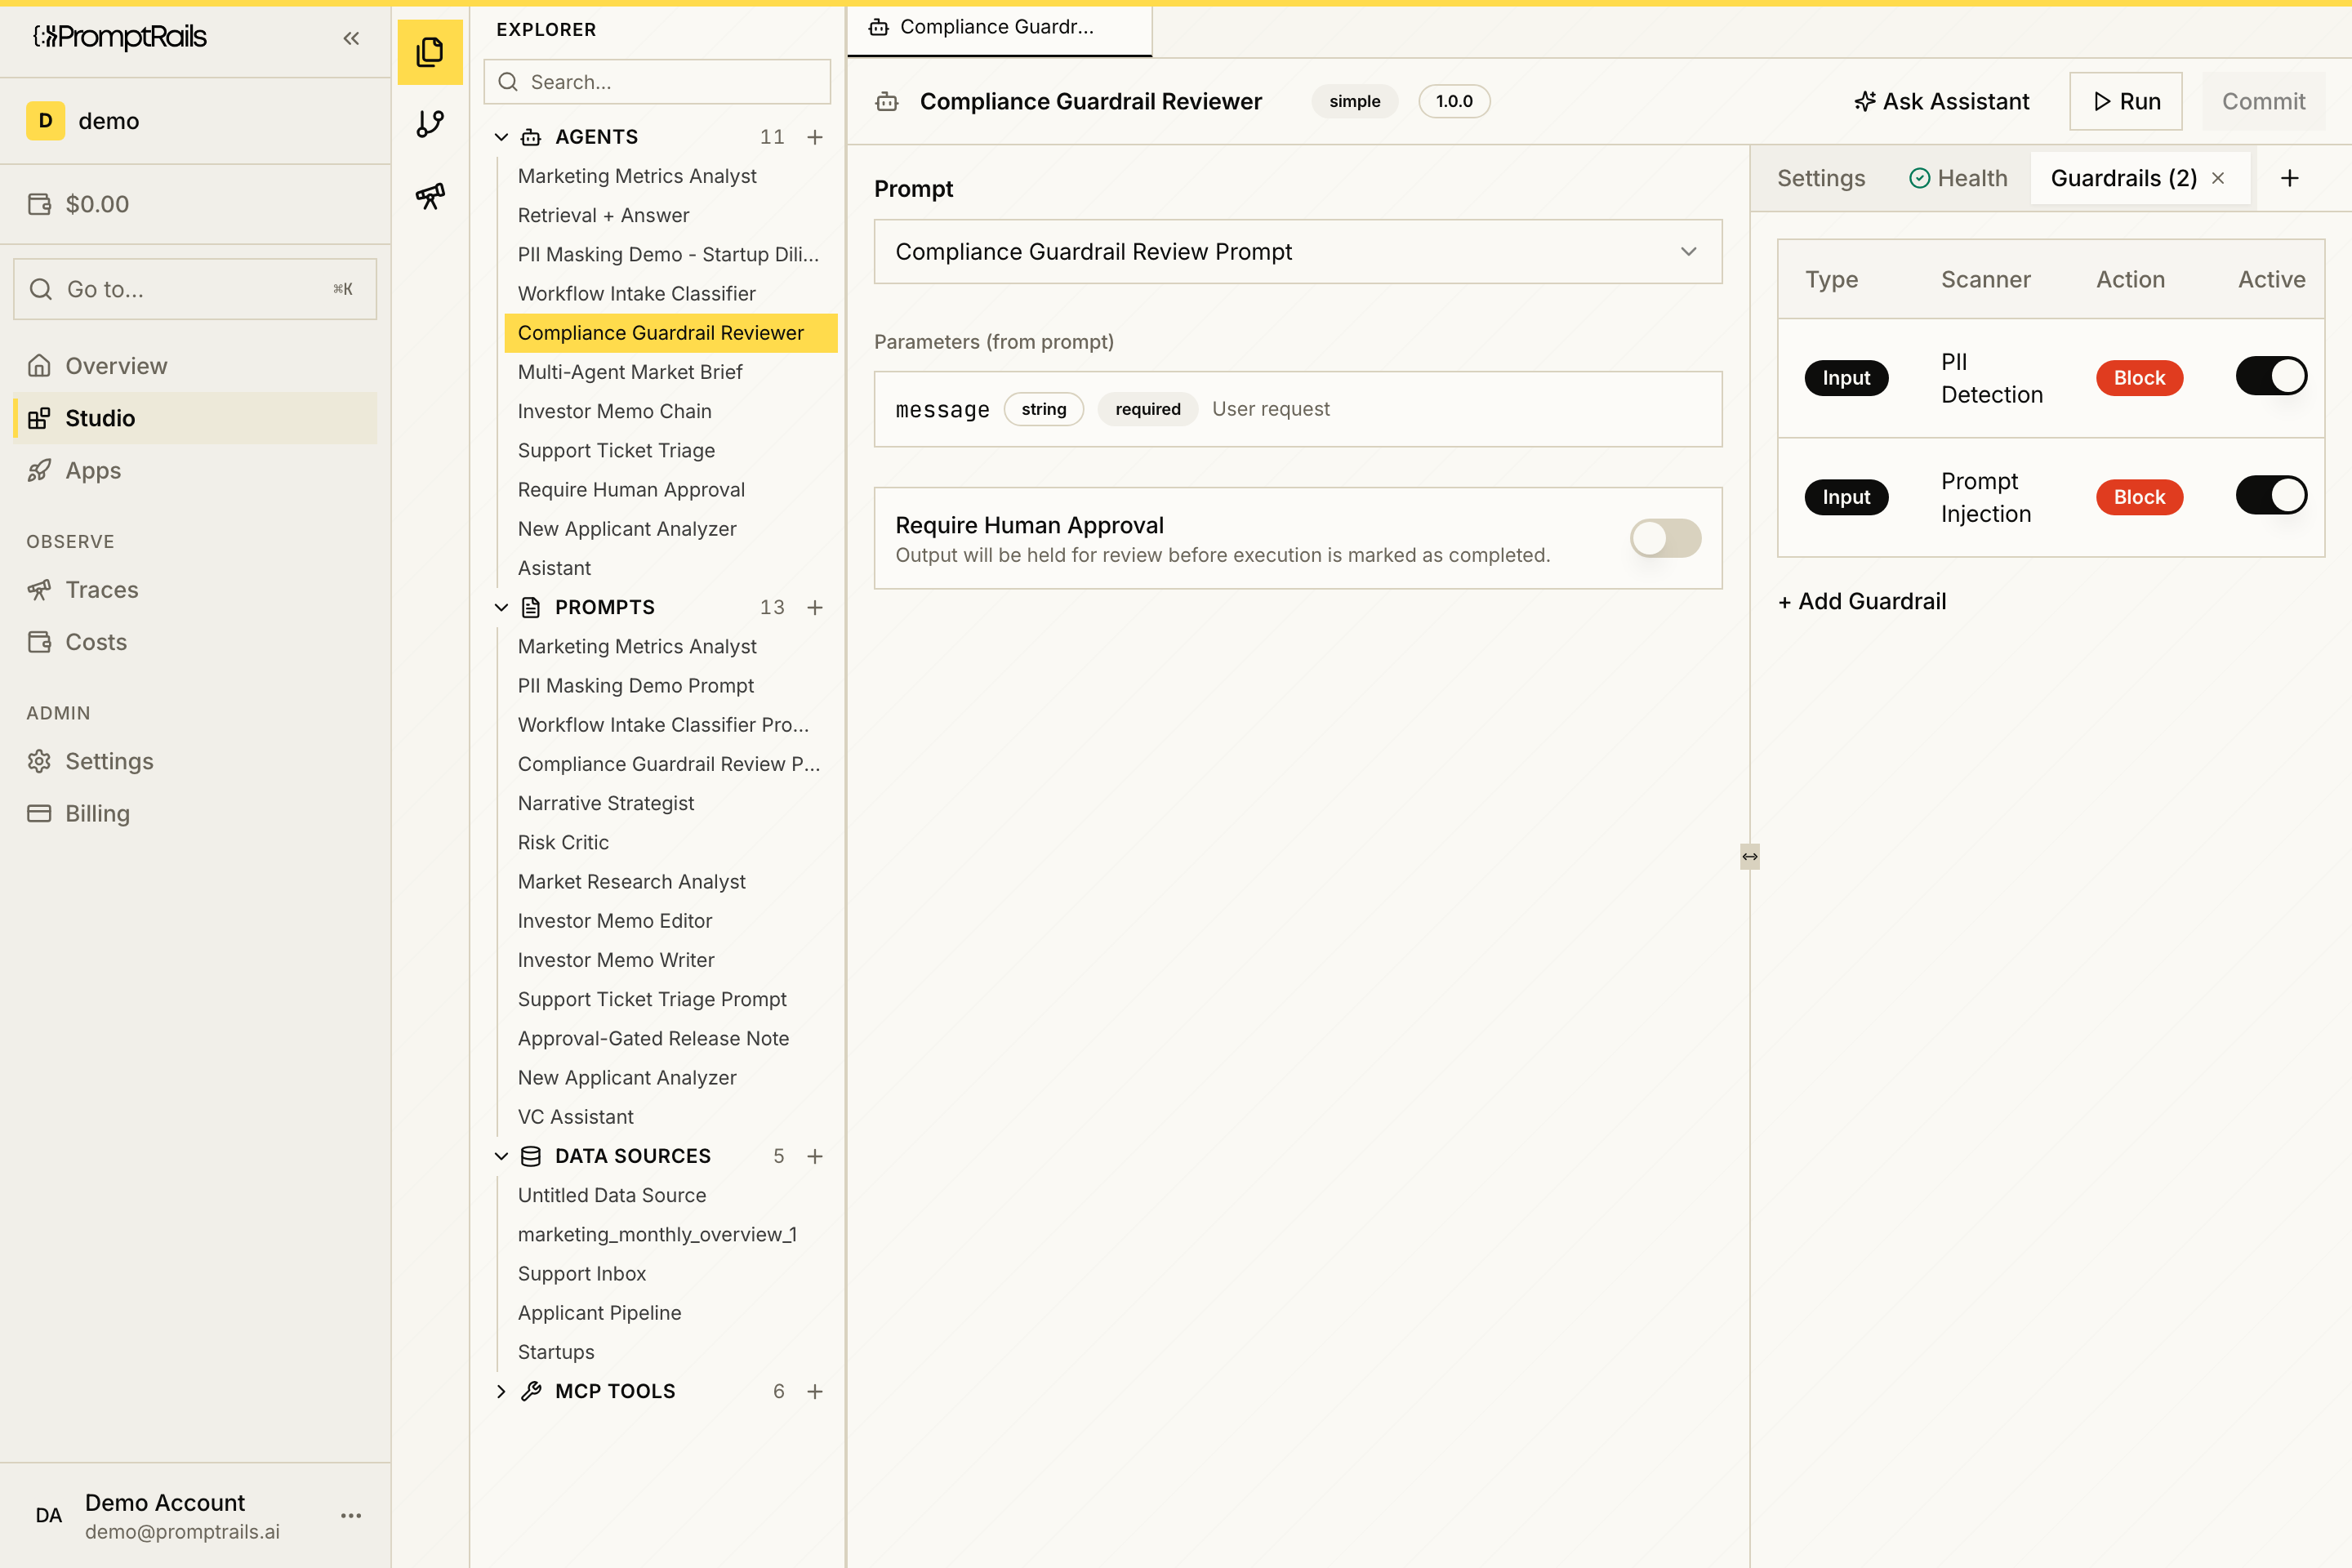This screenshot has width=2352, height=1568.
Task: Open Apps in sidebar
Action: [x=195, y=470]
